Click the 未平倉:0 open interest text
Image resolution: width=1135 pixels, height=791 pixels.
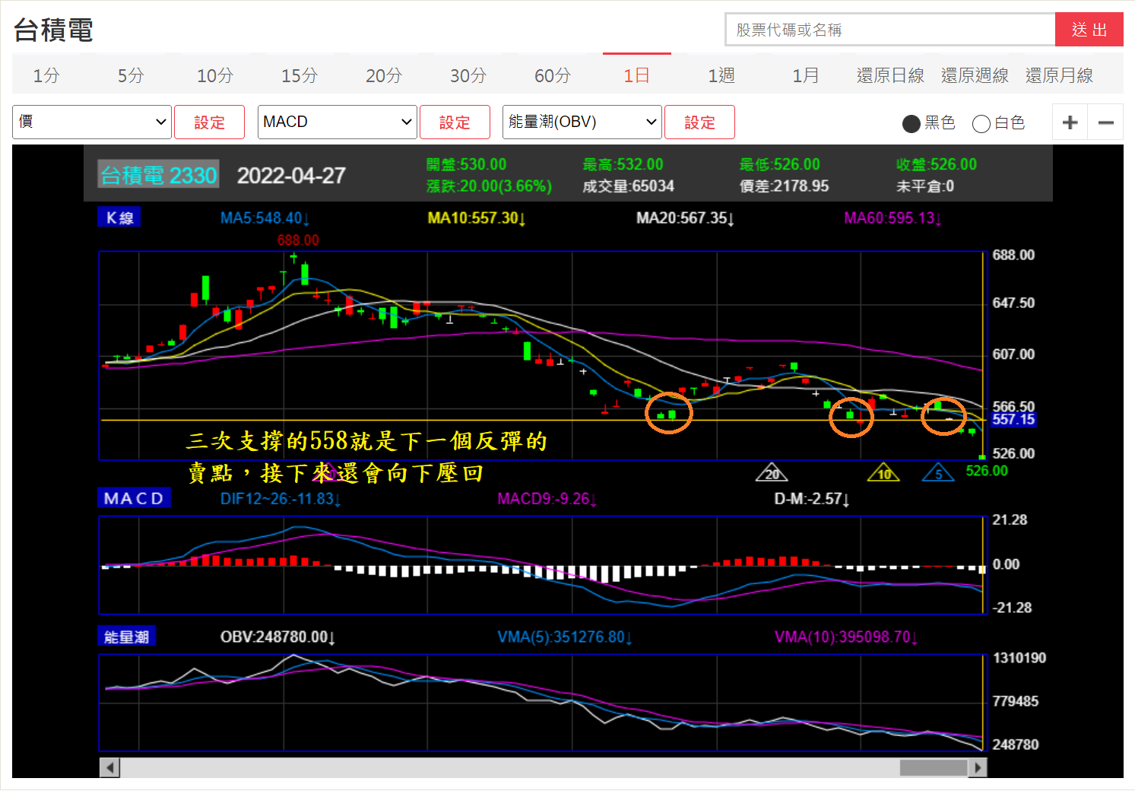925,186
